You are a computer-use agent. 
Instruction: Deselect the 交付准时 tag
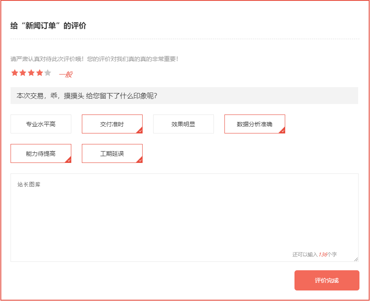click(112, 124)
